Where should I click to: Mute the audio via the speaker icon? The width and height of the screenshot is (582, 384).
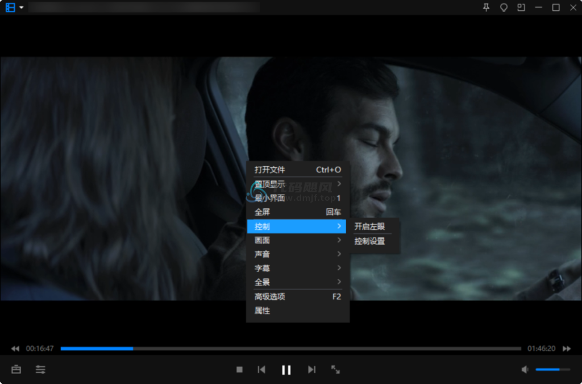tap(525, 370)
